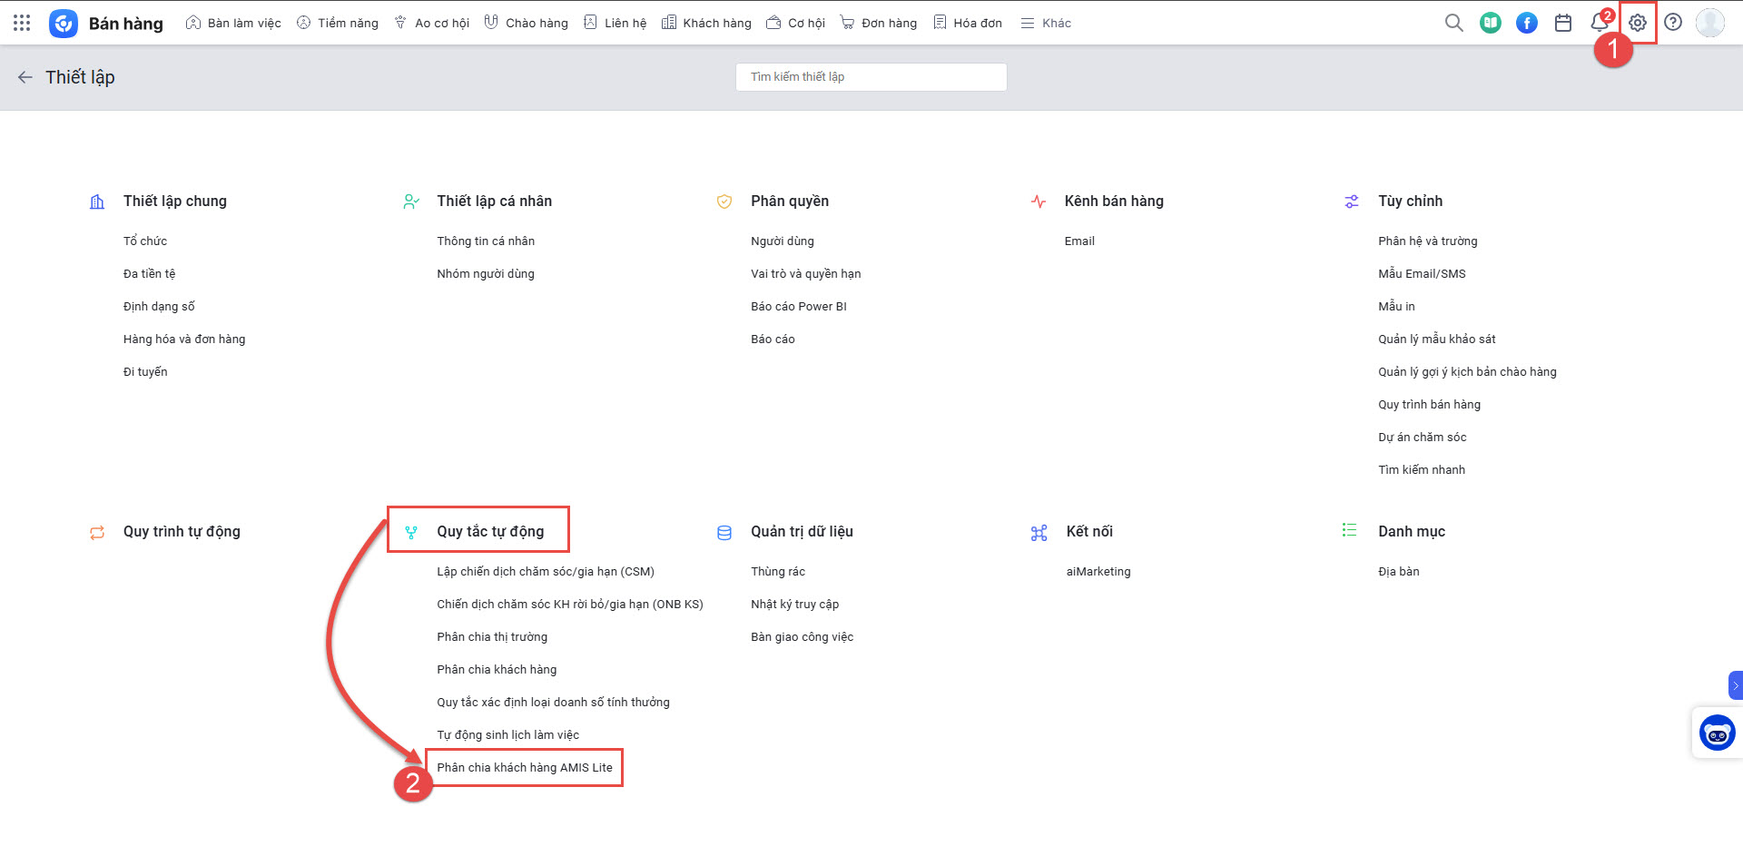The width and height of the screenshot is (1743, 866).
Task: Click the Mẫu Email/SMS link
Action: [1422, 273]
